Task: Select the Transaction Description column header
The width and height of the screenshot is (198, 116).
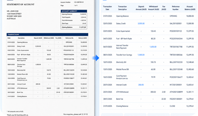Action: coord(122,8)
